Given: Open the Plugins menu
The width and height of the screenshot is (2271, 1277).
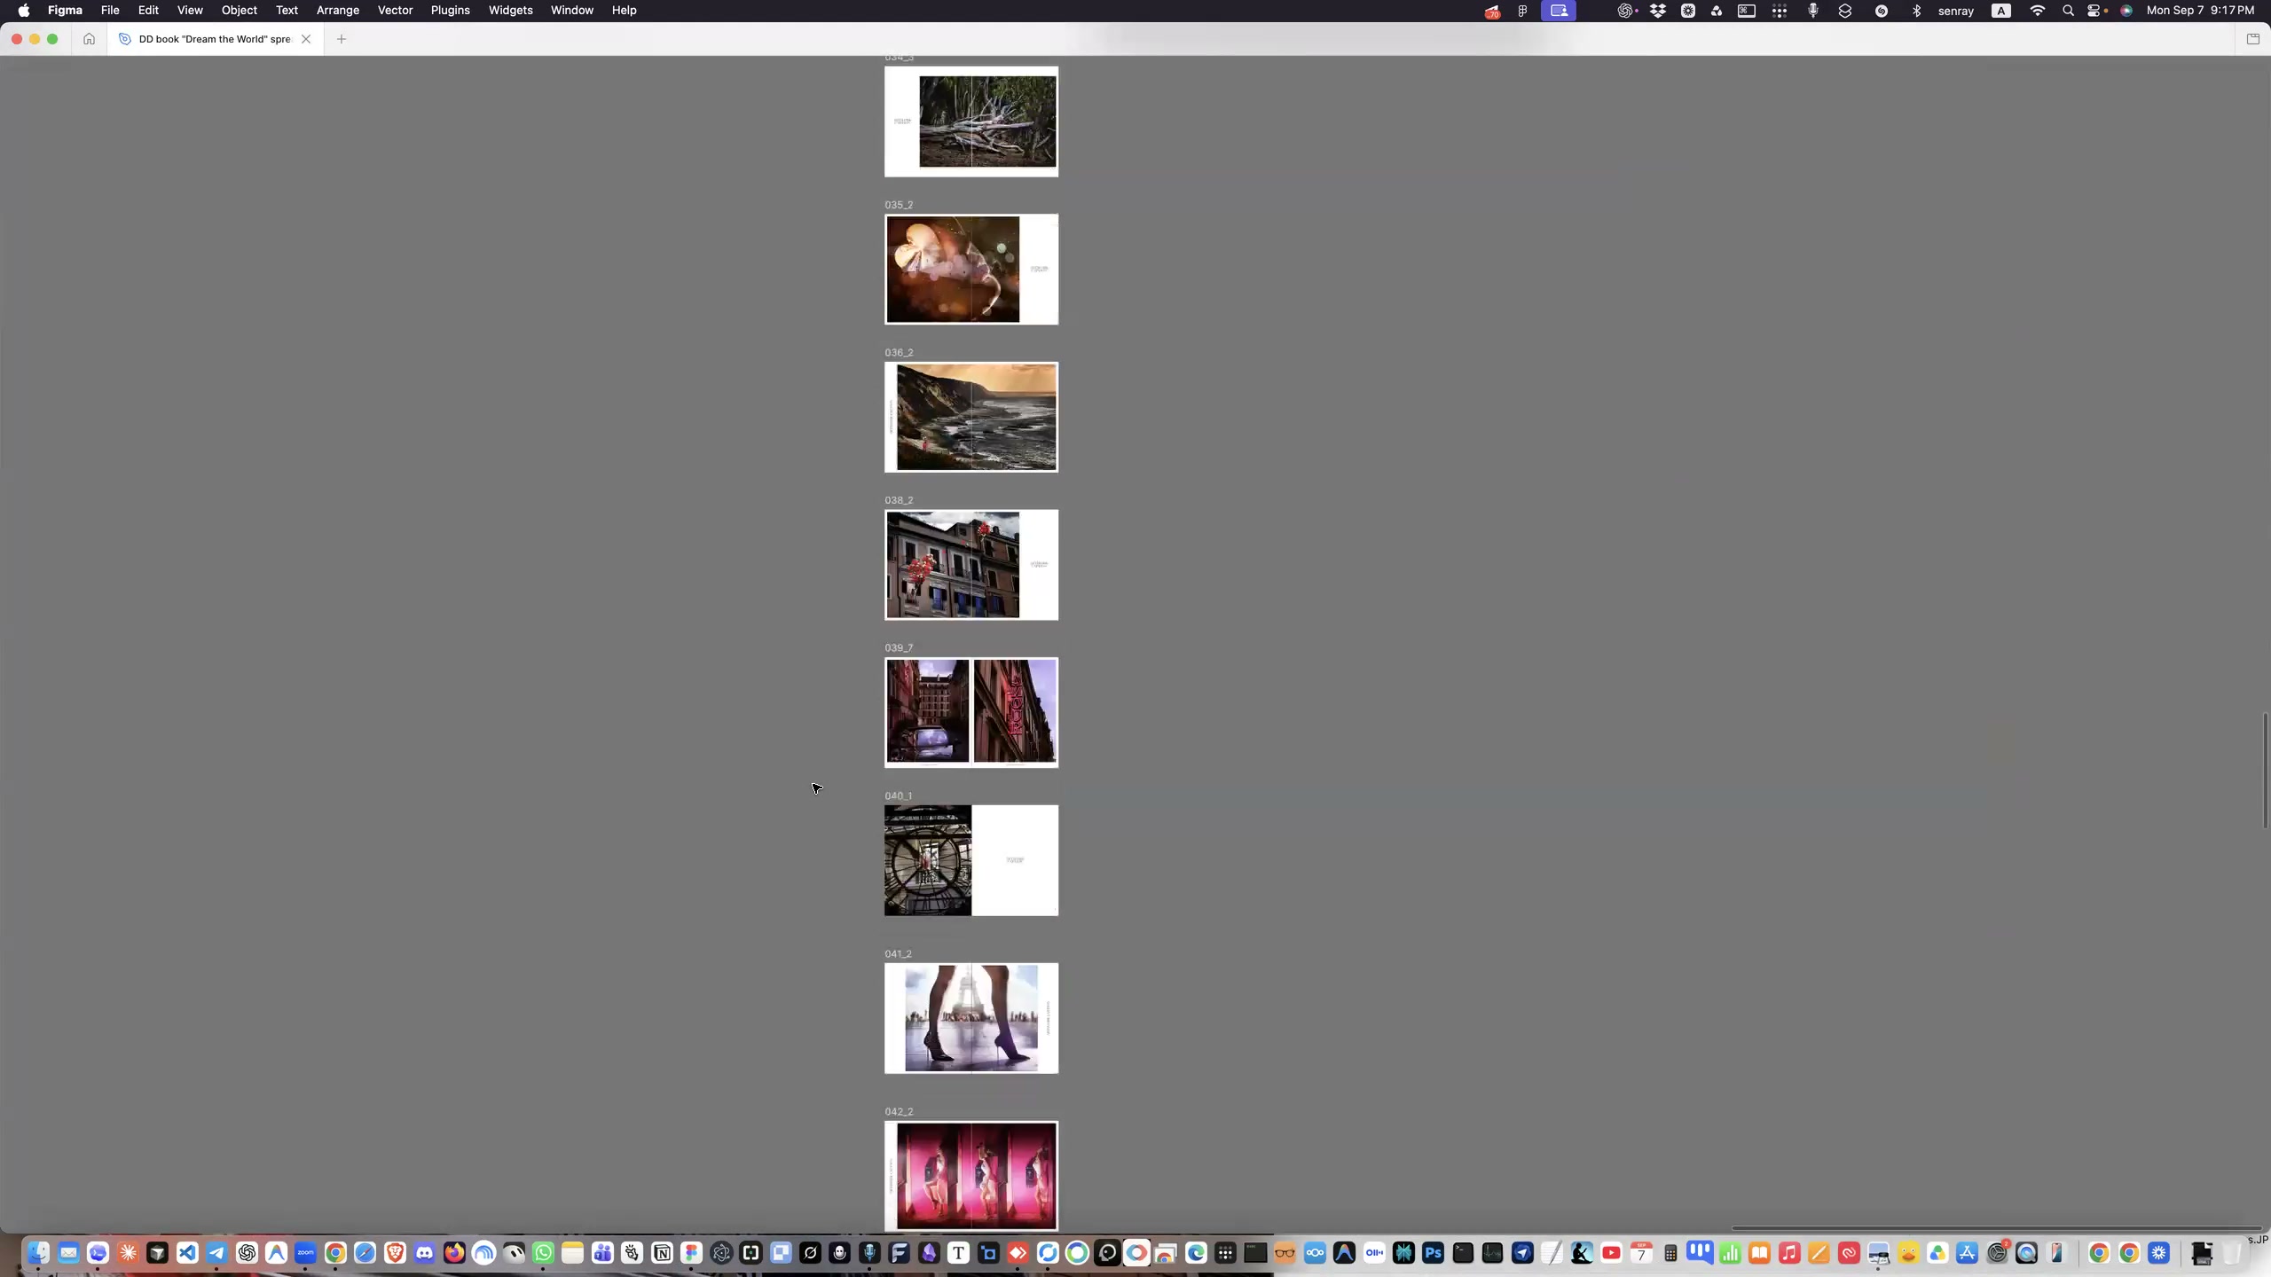Looking at the screenshot, I should [450, 11].
